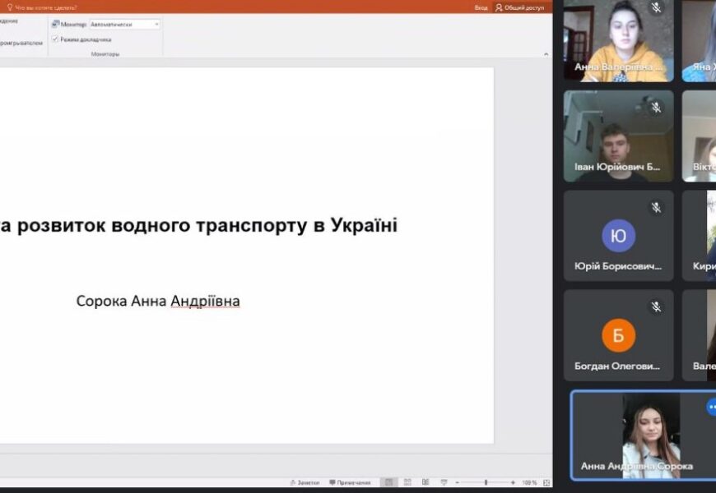Start slideshow from status bar icon
Viewport: 716px width, 493px height.
pyautogui.click(x=444, y=482)
